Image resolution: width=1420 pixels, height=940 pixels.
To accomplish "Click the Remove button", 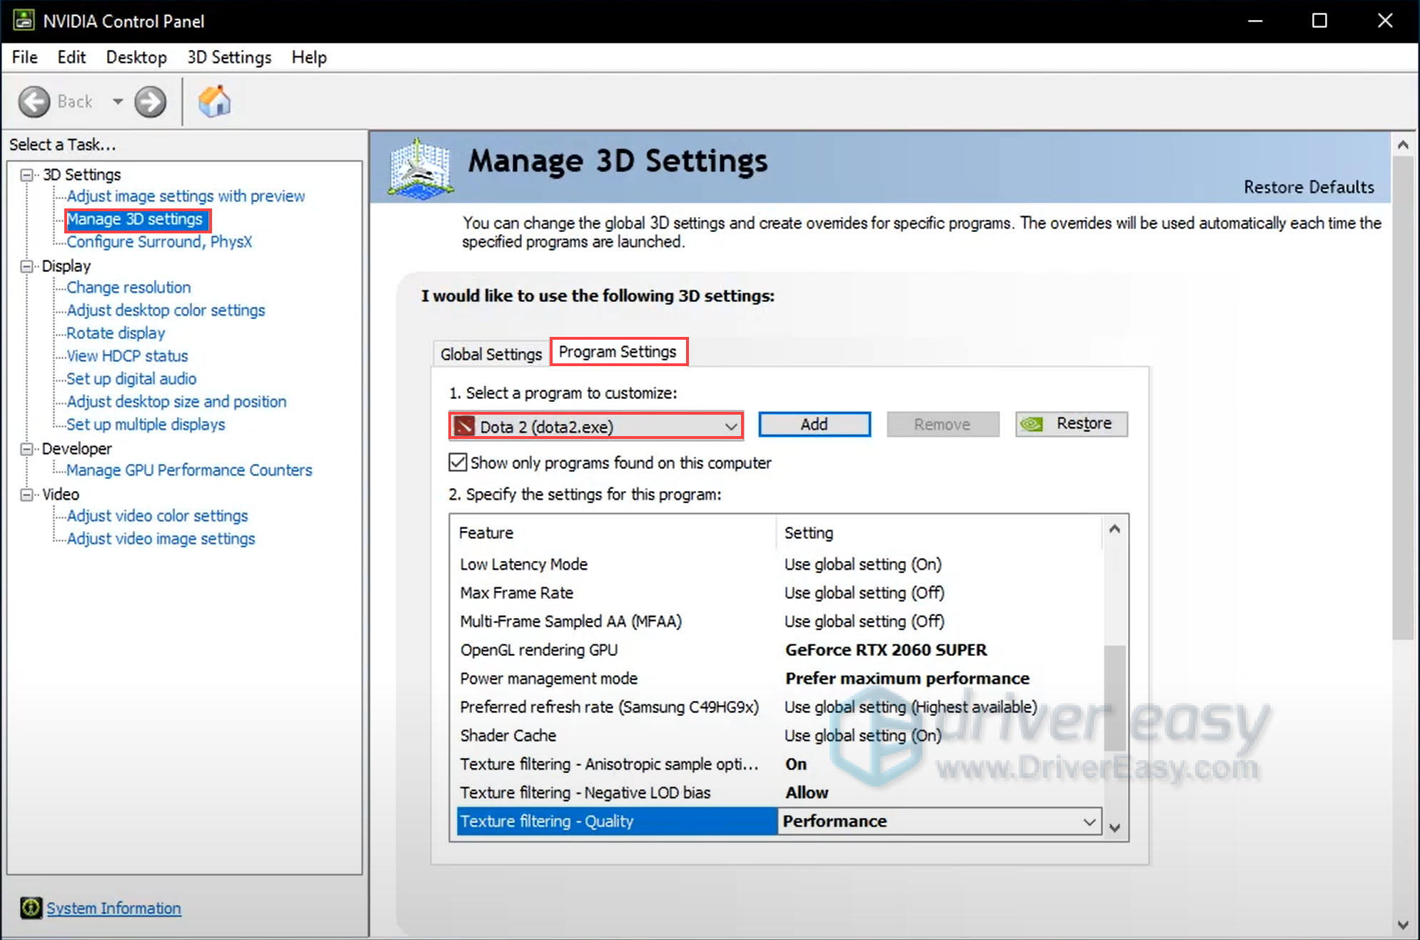I will click(x=943, y=424).
